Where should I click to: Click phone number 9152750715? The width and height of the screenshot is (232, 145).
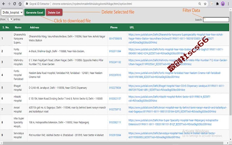point(115,109)
